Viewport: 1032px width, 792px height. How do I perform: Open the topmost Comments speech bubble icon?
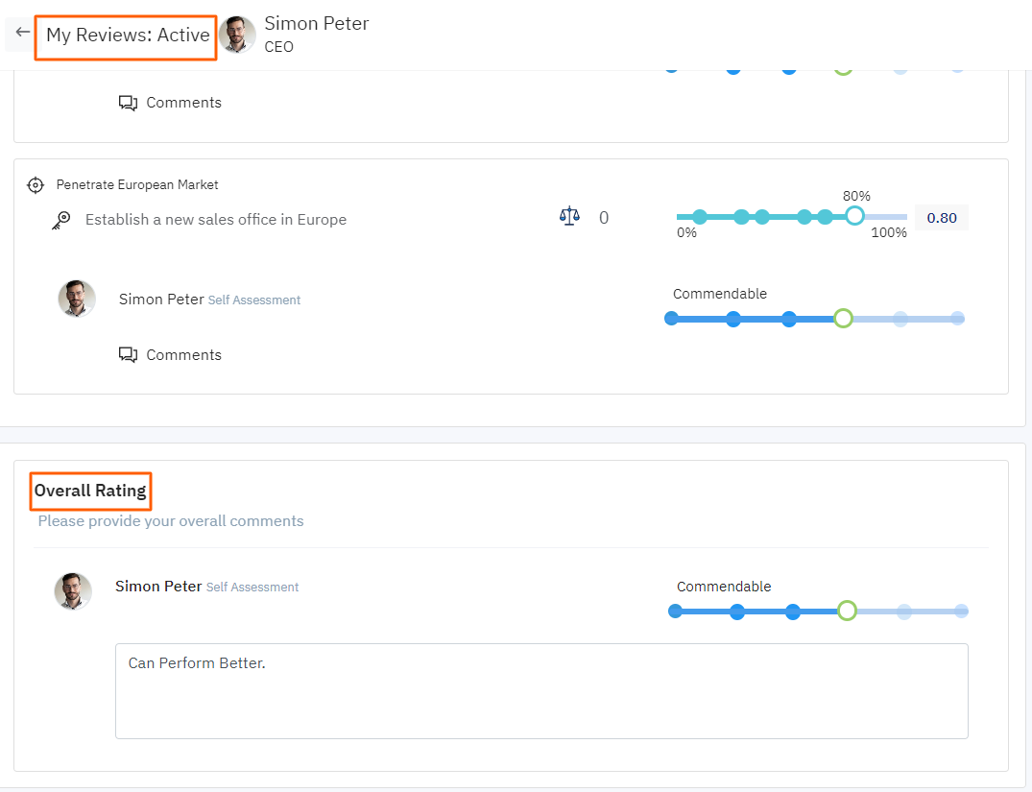[x=128, y=103]
